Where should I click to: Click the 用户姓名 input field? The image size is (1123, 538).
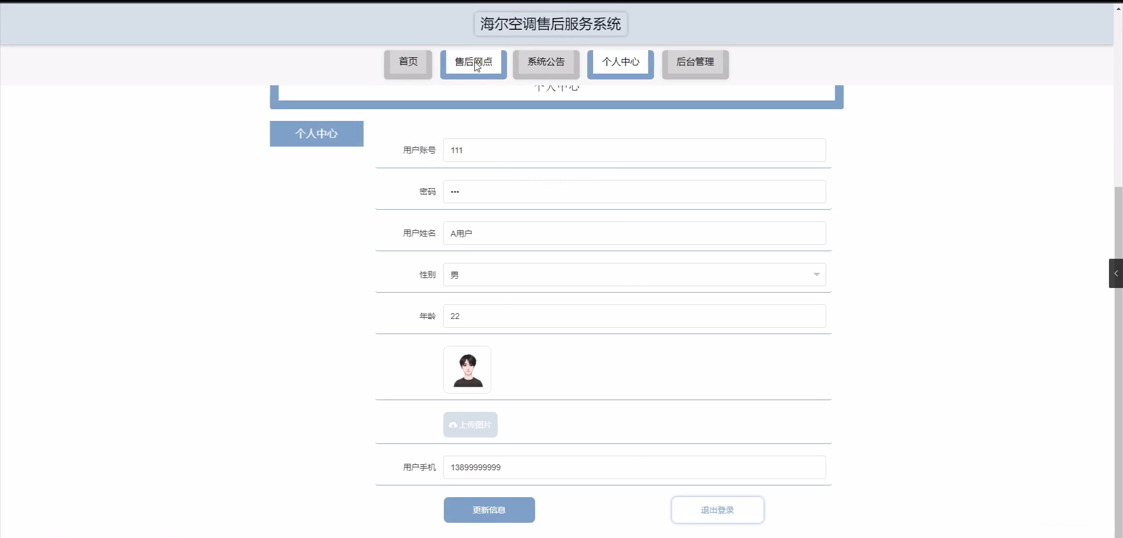(x=634, y=233)
